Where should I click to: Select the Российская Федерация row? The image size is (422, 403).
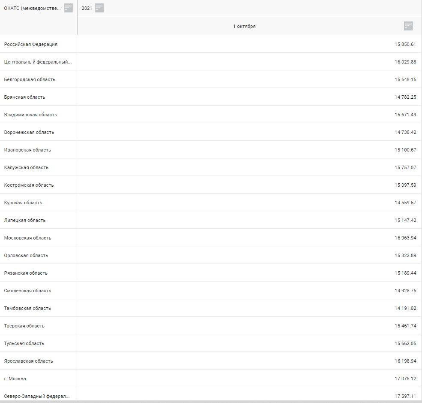(31, 44)
